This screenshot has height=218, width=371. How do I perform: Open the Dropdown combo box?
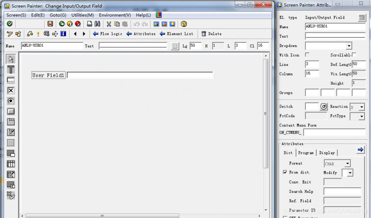coord(349,46)
